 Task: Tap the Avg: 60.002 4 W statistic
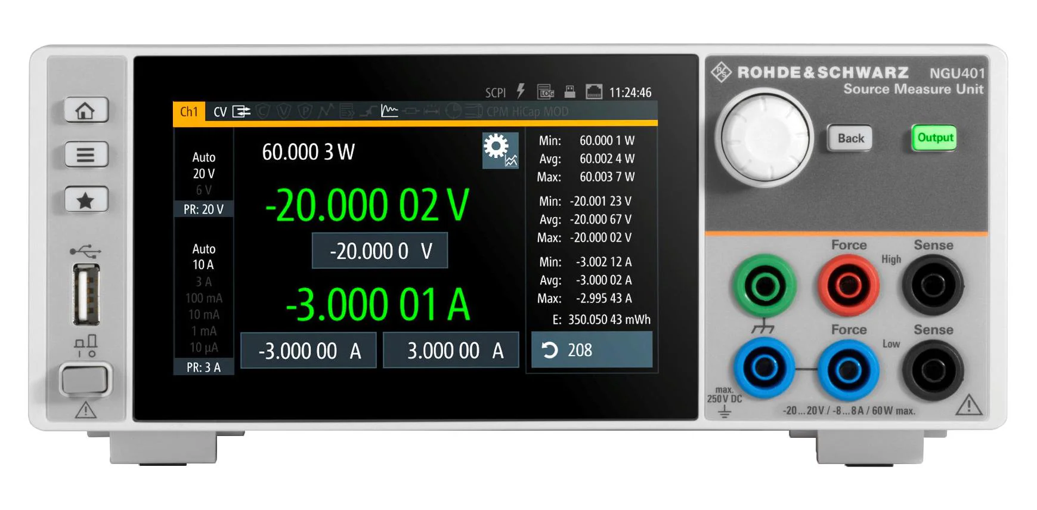[587, 159]
